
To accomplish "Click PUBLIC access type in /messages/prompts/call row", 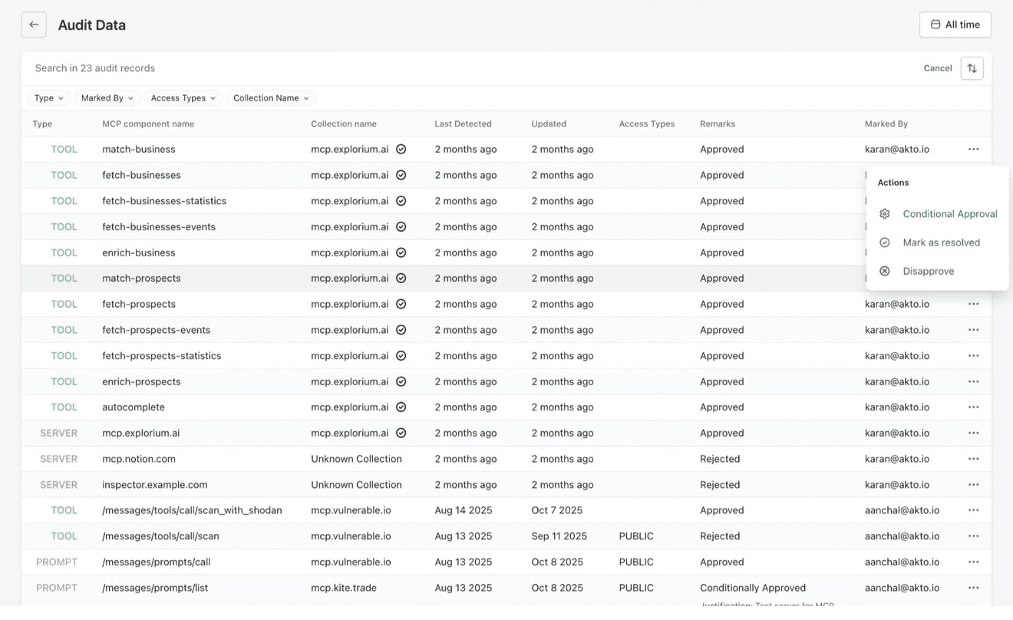I will [x=636, y=562].
